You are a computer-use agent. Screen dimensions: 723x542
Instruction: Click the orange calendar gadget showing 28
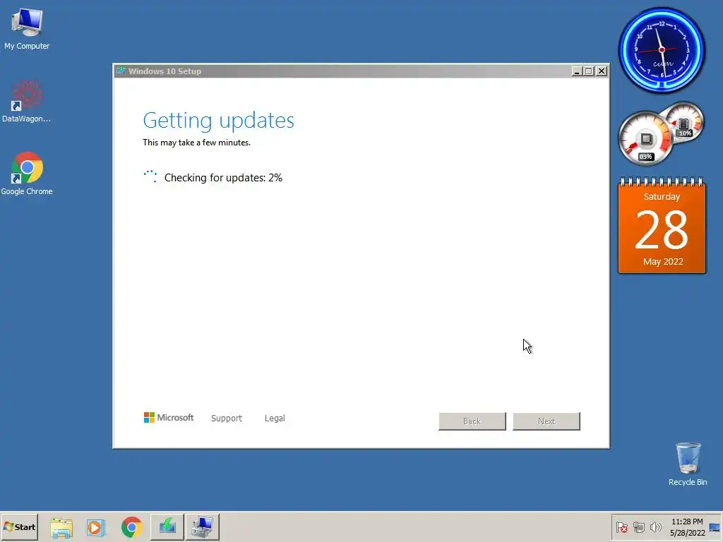pyautogui.click(x=662, y=226)
